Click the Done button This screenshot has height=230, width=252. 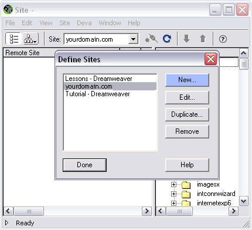[84, 165]
